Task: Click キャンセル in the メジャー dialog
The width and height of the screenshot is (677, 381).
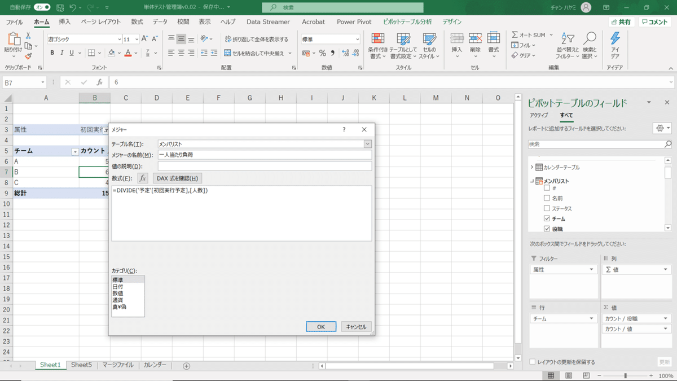Action: [356, 327]
